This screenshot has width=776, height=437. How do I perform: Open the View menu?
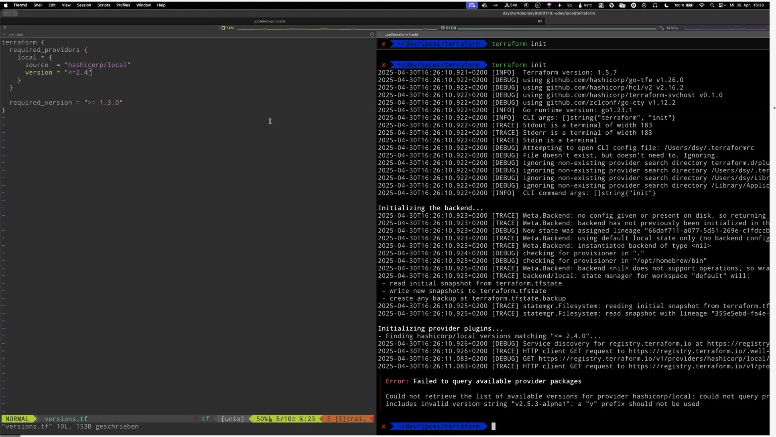click(66, 5)
